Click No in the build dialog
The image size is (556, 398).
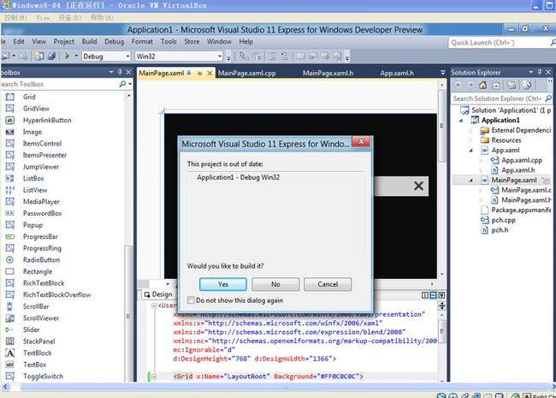click(x=275, y=284)
